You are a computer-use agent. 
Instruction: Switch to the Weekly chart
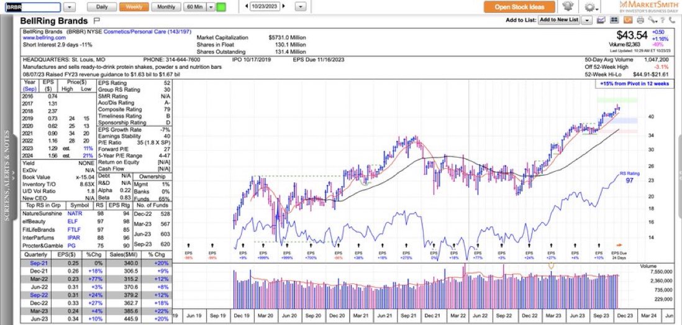tap(134, 7)
